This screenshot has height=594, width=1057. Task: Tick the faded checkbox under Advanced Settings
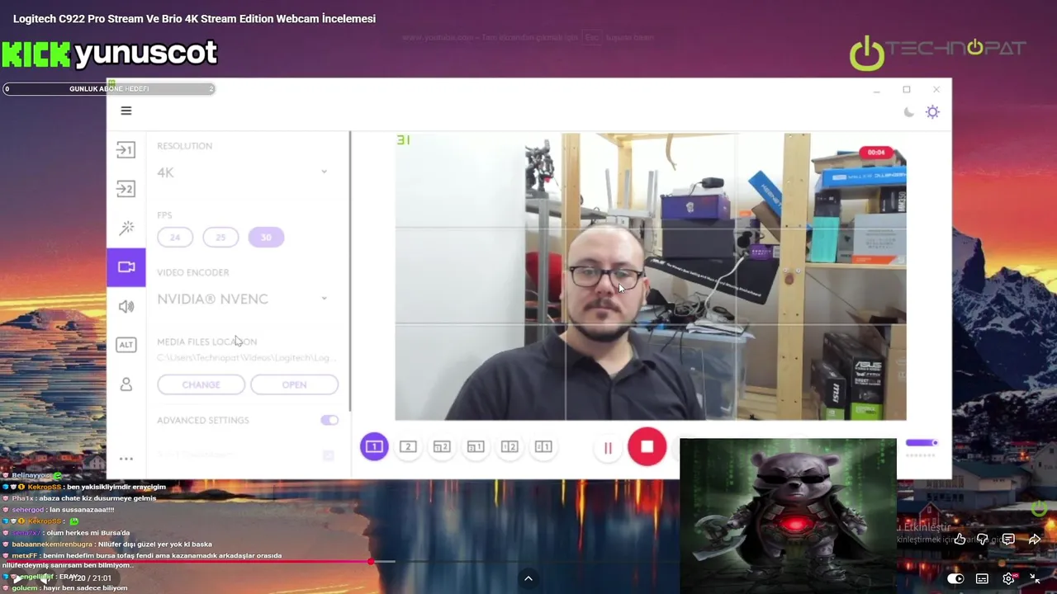tap(329, 455)
